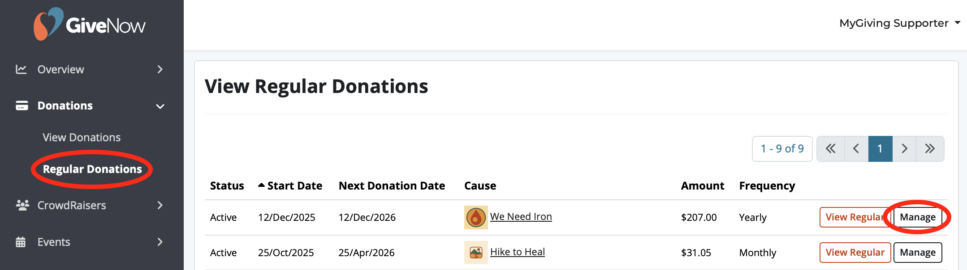Click View Regular for Hike to Heal
Image resolution: width=967 pixels, height=270 pixels.
tap(855, 252)
